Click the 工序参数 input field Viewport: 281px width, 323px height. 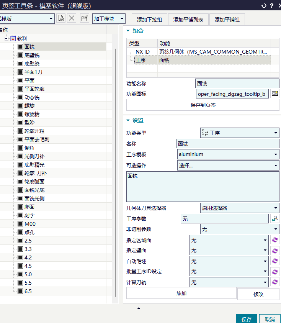[225, 218]
